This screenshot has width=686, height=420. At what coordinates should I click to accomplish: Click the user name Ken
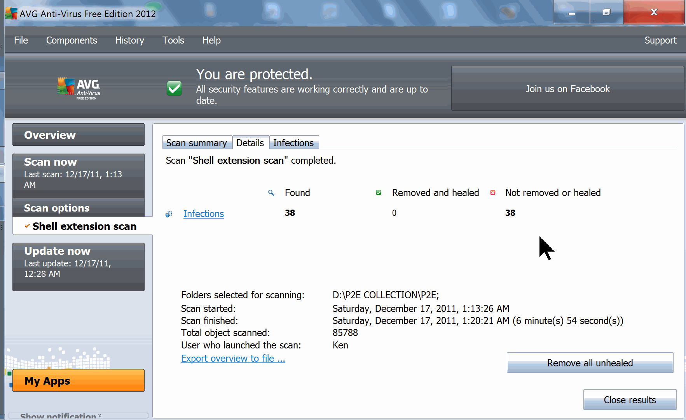coord(340,345)
